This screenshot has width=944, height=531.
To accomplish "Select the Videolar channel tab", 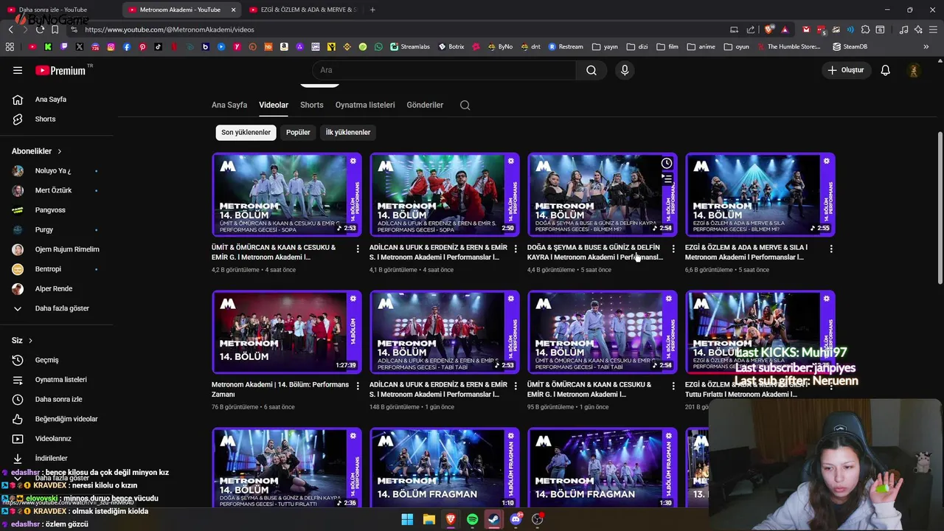I will [274, 105].
